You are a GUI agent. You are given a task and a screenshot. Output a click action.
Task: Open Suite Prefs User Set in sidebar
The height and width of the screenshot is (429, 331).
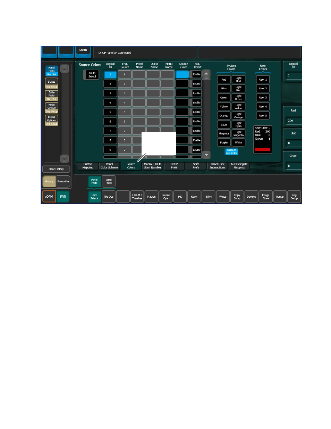(51, 96)
